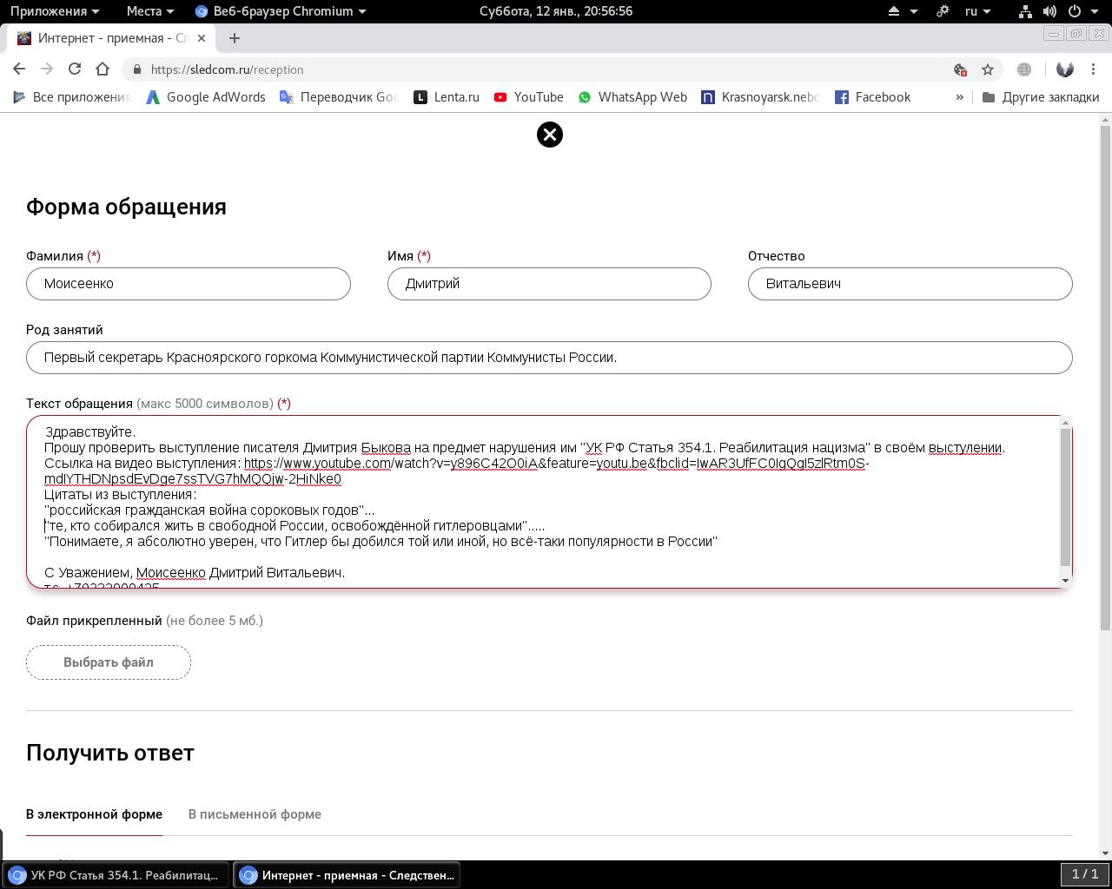Viewport: 1112px width, 889px height.
Task: Click the Имя field containing Дмитрий
Action: (x=549, y=284)
